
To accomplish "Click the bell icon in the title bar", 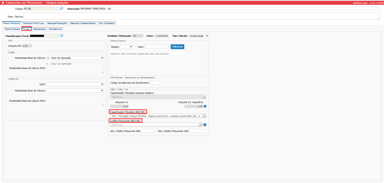I will tap(3, 3).
